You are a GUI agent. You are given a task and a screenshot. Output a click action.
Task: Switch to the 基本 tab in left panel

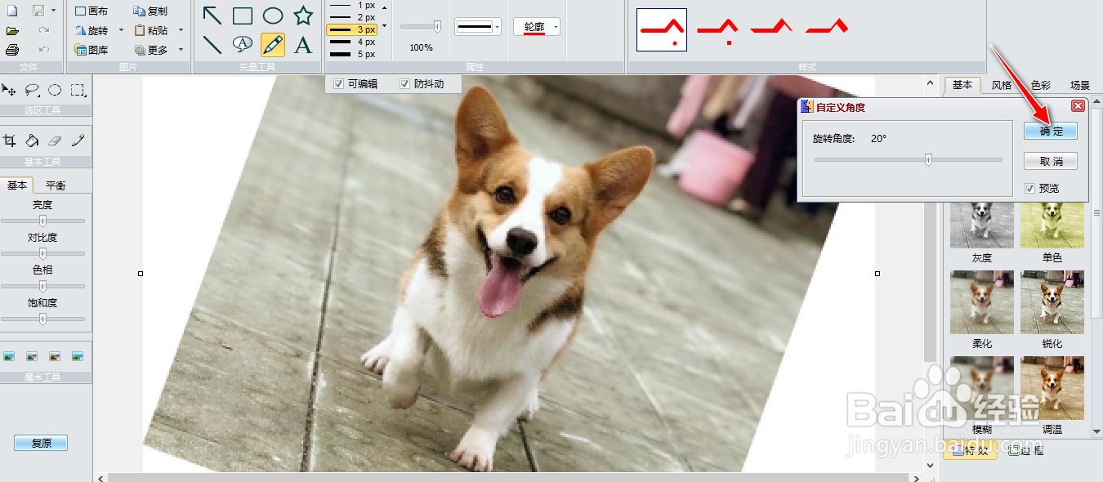pyautogui.click(x=17, y=185)
